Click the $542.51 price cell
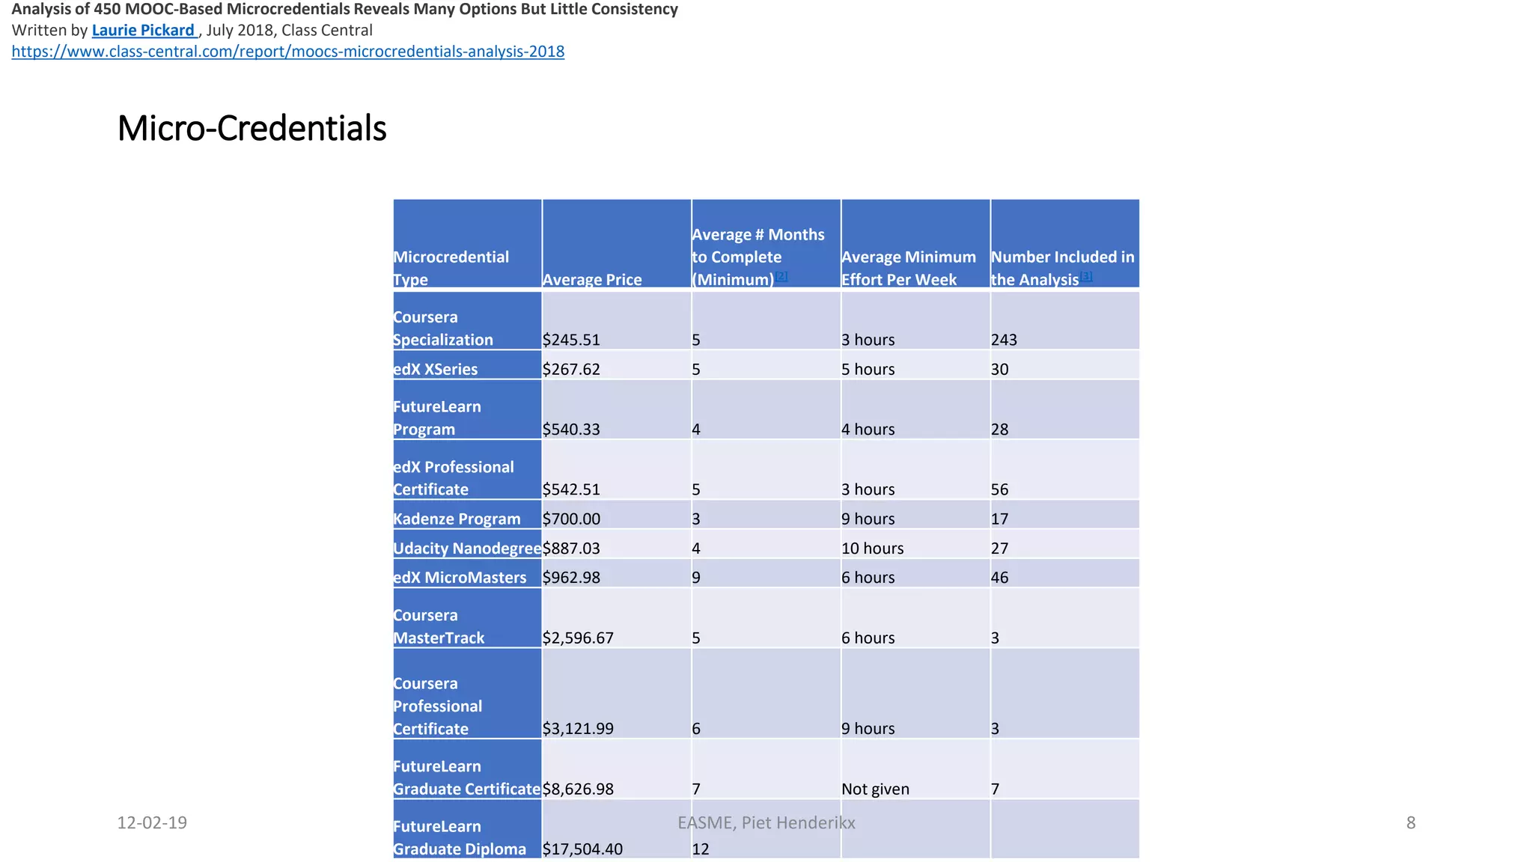The width and height of the screenshot is (1533, 862). tap(617, 469)
